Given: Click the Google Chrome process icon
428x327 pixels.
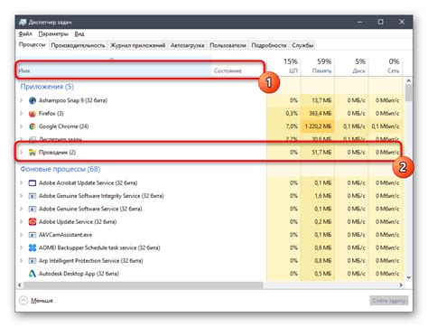Looking at the screenshot, I should 33,126.
